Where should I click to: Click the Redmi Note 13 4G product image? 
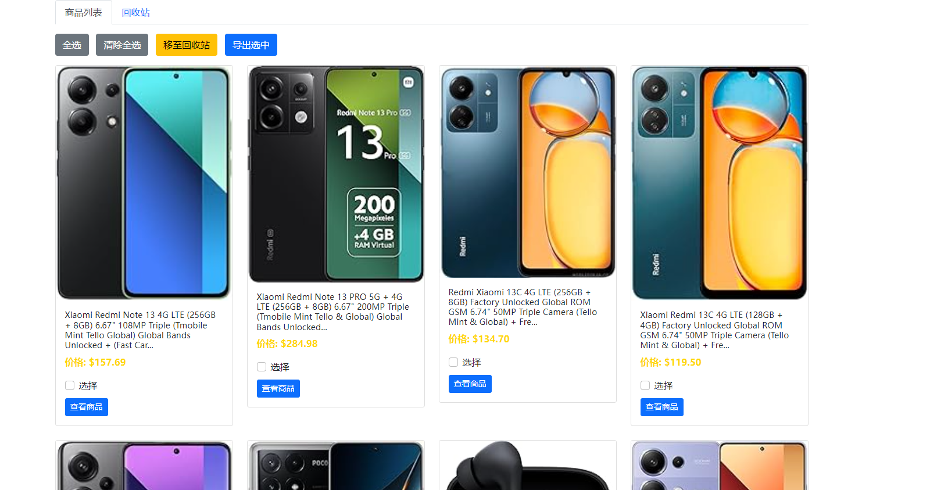(x=144, y=183)
